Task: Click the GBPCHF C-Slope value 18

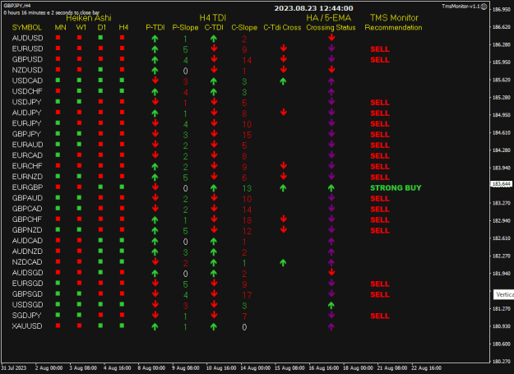Action: tap(247, 220)
